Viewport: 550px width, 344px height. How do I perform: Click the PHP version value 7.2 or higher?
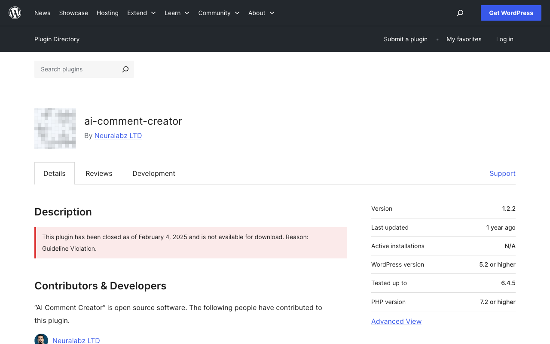tap(498, 302)
